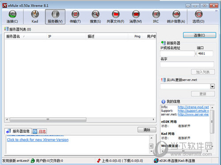The width and height of the screenshot is (221, 165).
Task: Open Options (选项) toolbar icon
Action: 198,17
